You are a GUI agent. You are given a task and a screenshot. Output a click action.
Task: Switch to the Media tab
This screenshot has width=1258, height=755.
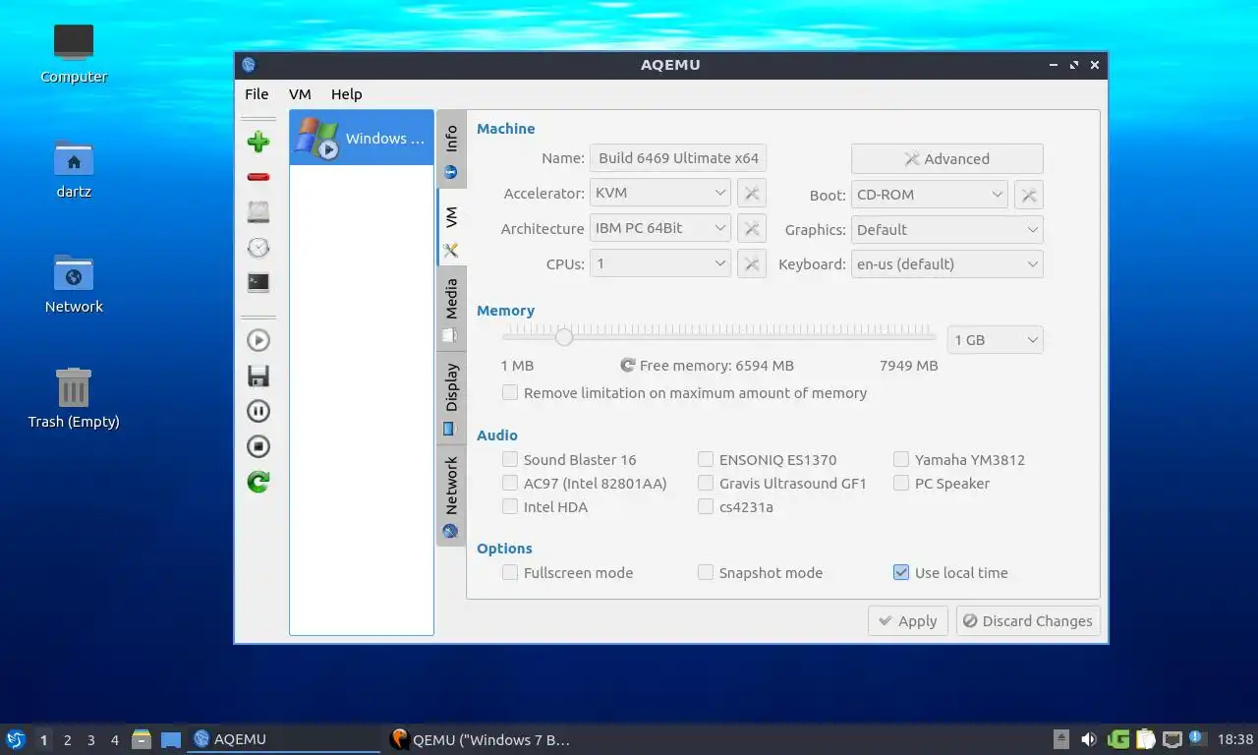(x=451, y=309)
